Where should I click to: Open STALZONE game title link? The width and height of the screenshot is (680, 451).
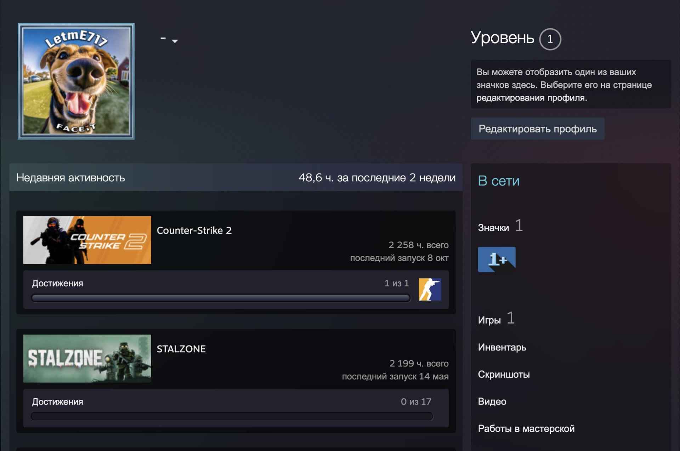181,349
